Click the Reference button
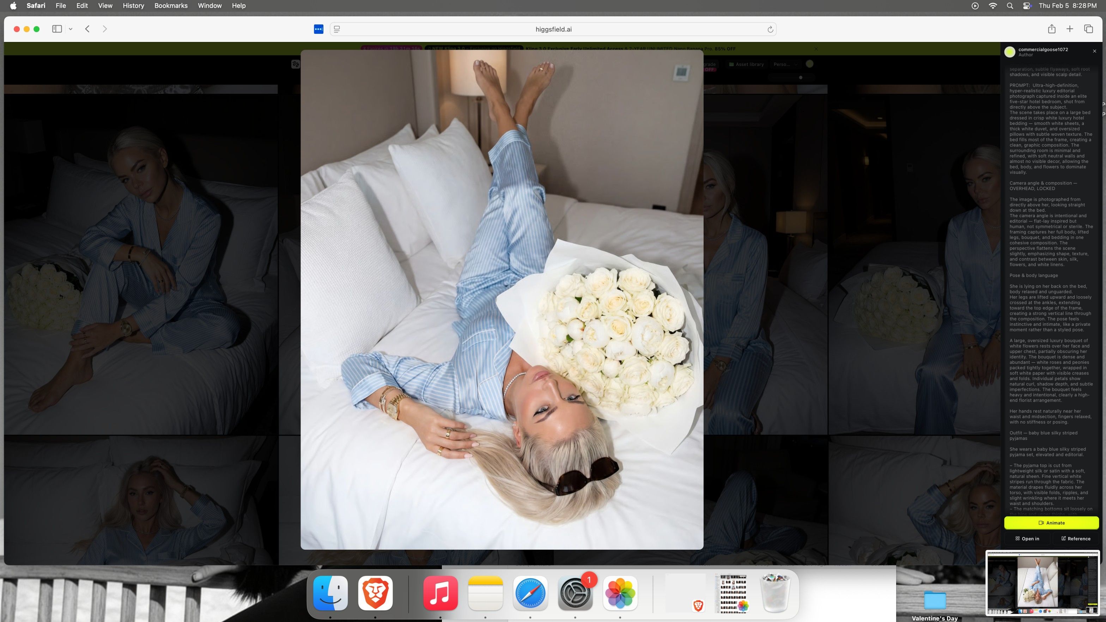This screenshot has height=622, width=1106. point(1076,538)
